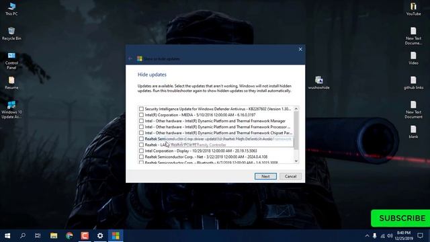
Task: Show hidden system tray icons
Action: click(368, 236)
